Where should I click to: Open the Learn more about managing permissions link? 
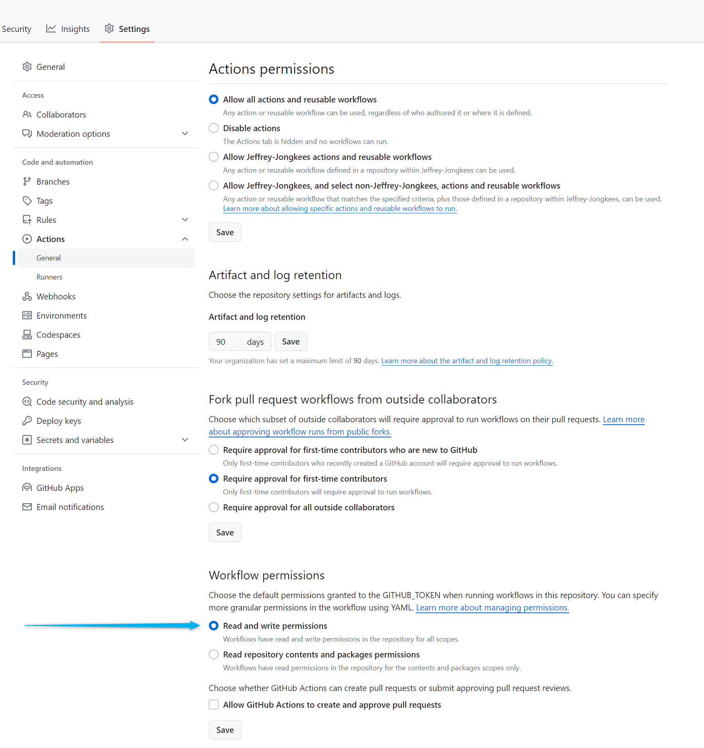(492, 608)
